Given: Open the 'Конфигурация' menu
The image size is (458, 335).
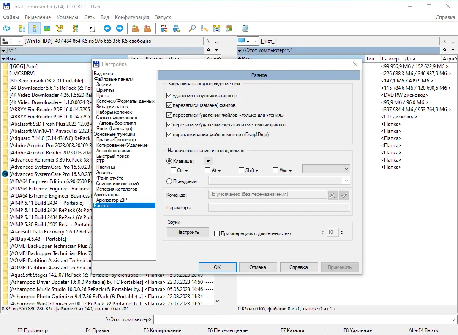Looking at the screenshot, I should click(132, 17).
